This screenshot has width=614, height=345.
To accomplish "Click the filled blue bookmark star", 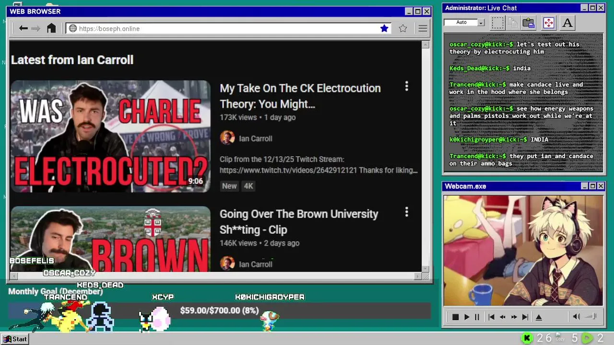I will 384,28.
